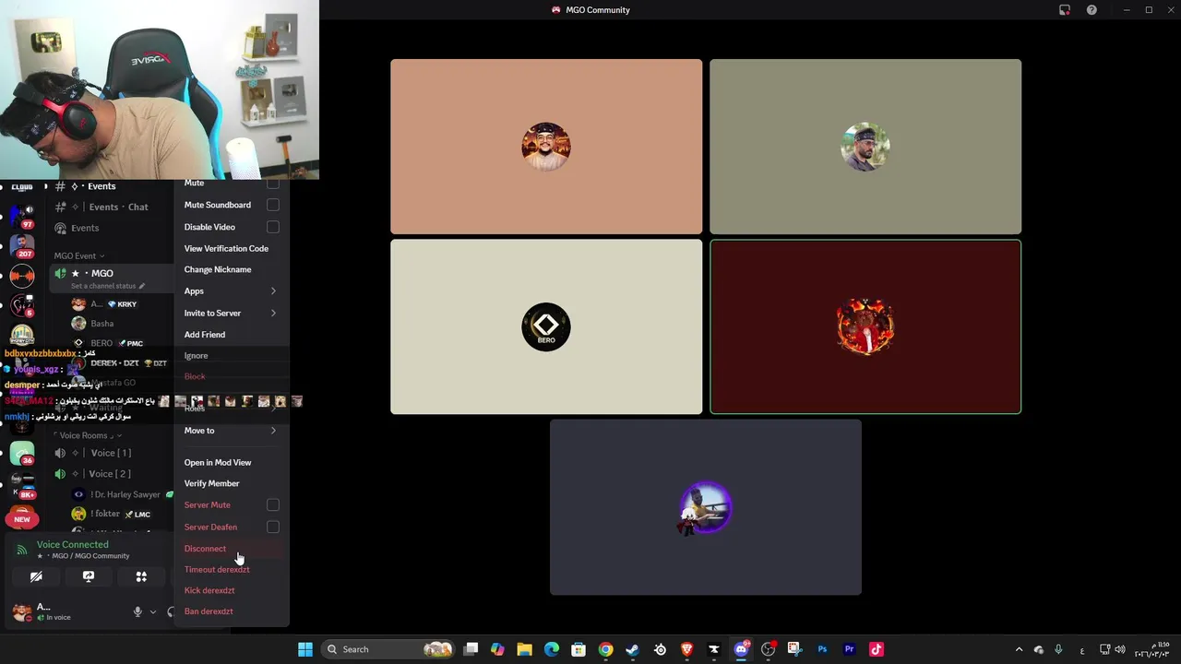
Task: Open Brave browser from the taskbar
Action: [x=686, y=649]
